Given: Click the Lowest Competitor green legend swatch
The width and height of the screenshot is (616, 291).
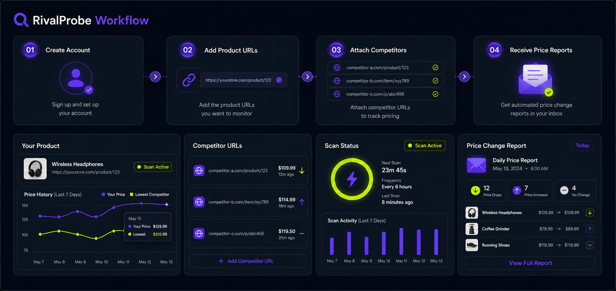Looking at the screenshot, I should pyautogui.click(x=131, y=194).
